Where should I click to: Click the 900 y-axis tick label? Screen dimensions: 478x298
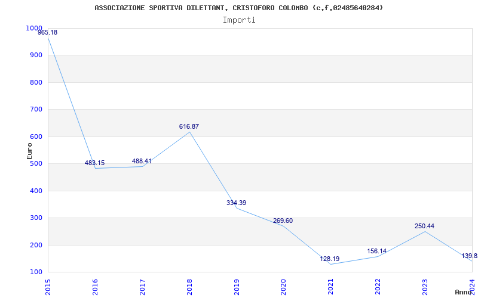pos(36,55)
